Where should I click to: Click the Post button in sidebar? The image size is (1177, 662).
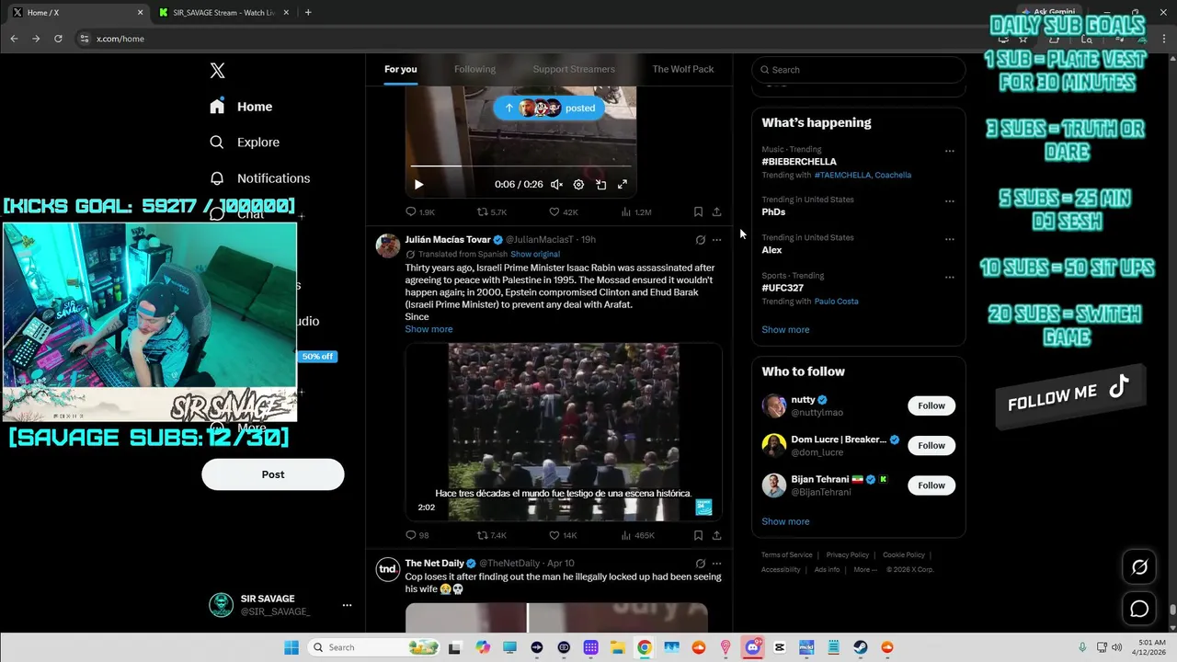tap(273, 474)
